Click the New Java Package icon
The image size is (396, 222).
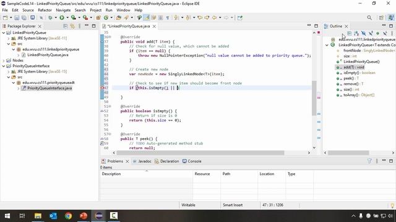[x=98, y=18]
